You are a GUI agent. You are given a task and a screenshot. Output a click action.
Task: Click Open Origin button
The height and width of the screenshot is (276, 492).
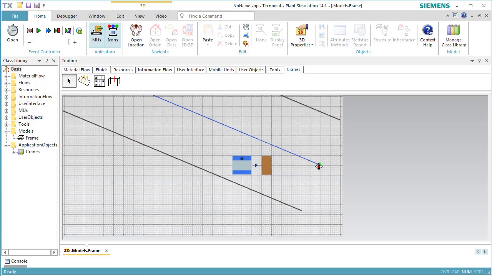[155, 36]
